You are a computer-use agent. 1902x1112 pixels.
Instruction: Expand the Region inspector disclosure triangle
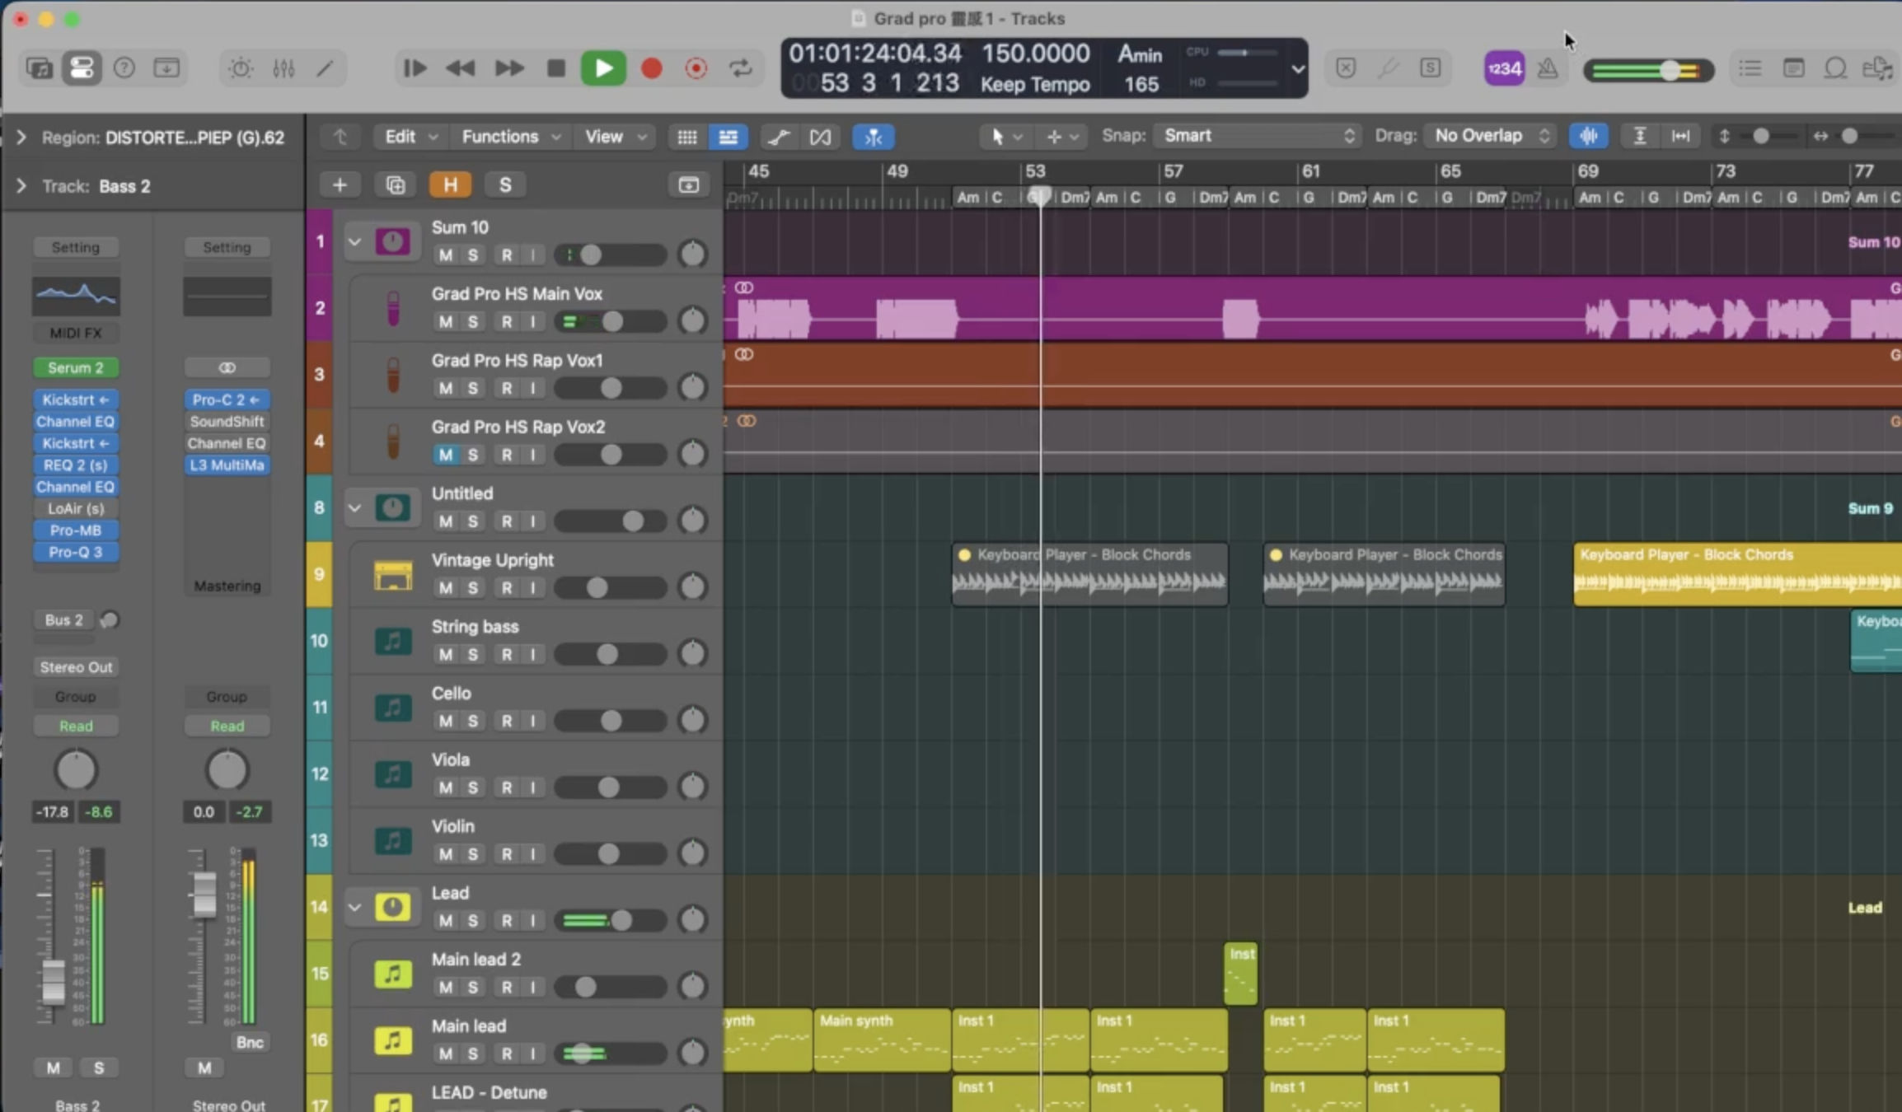[x=21, y=138]
